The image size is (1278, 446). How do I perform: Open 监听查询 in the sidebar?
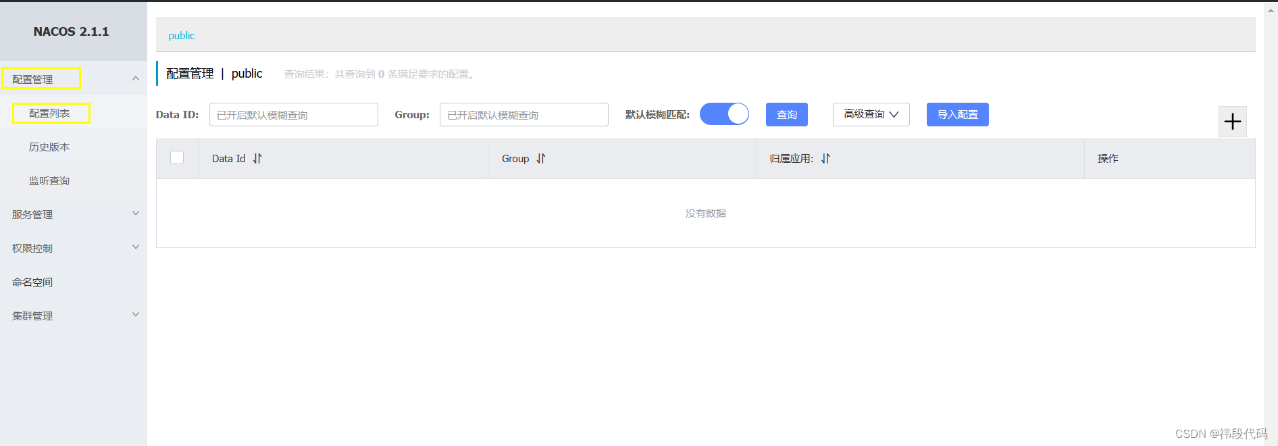coord(49,180)
